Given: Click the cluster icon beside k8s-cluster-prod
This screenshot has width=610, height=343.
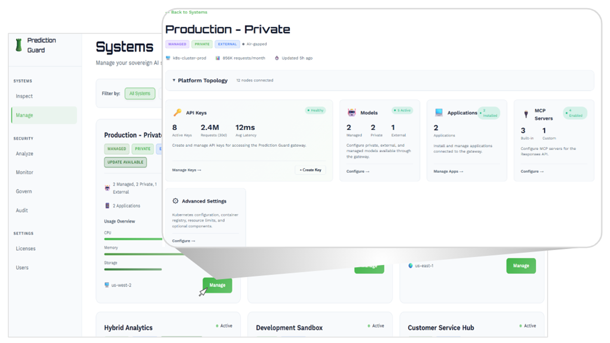Looking at the screenshot, I should point(168,58).
